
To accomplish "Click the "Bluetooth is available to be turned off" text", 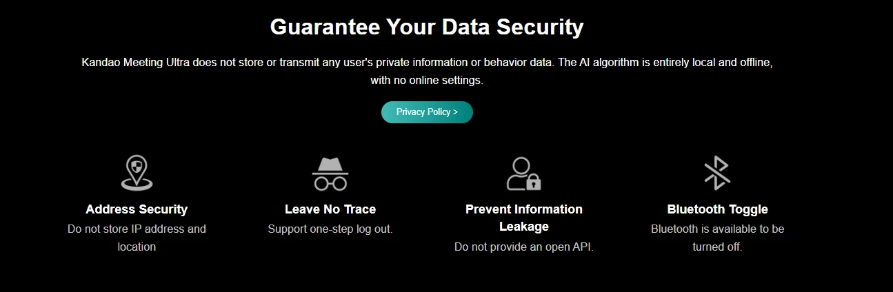I will pos(717,238).
